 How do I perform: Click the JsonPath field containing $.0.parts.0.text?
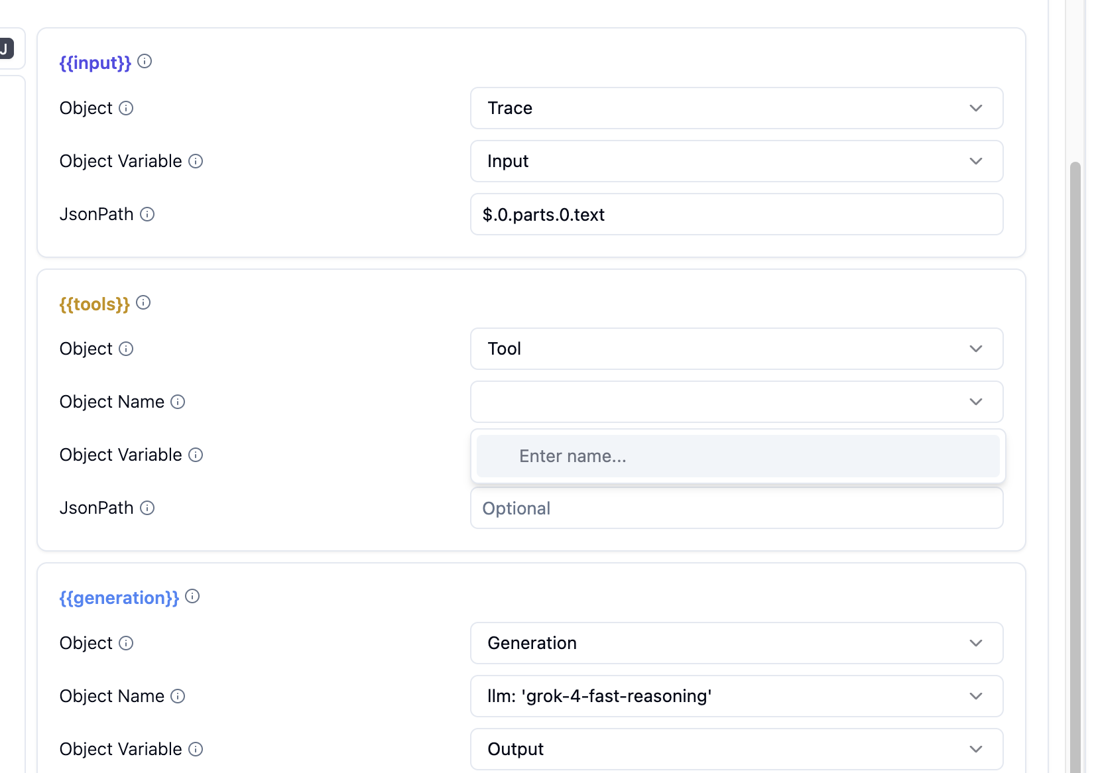click(x=736, y=214)
